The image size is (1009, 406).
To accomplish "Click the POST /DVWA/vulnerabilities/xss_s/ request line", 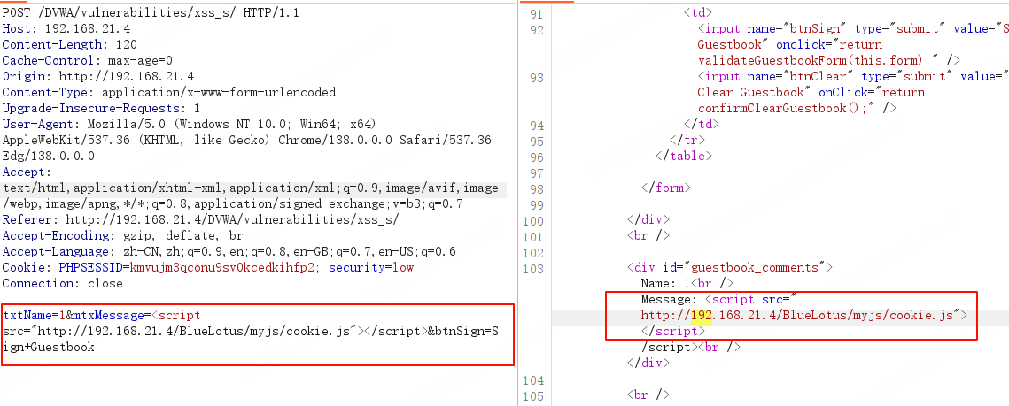I will [151, 12].
